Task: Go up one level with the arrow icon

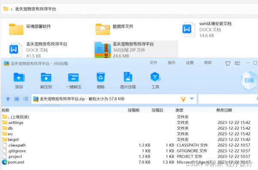Action: (x=8, y=98)
